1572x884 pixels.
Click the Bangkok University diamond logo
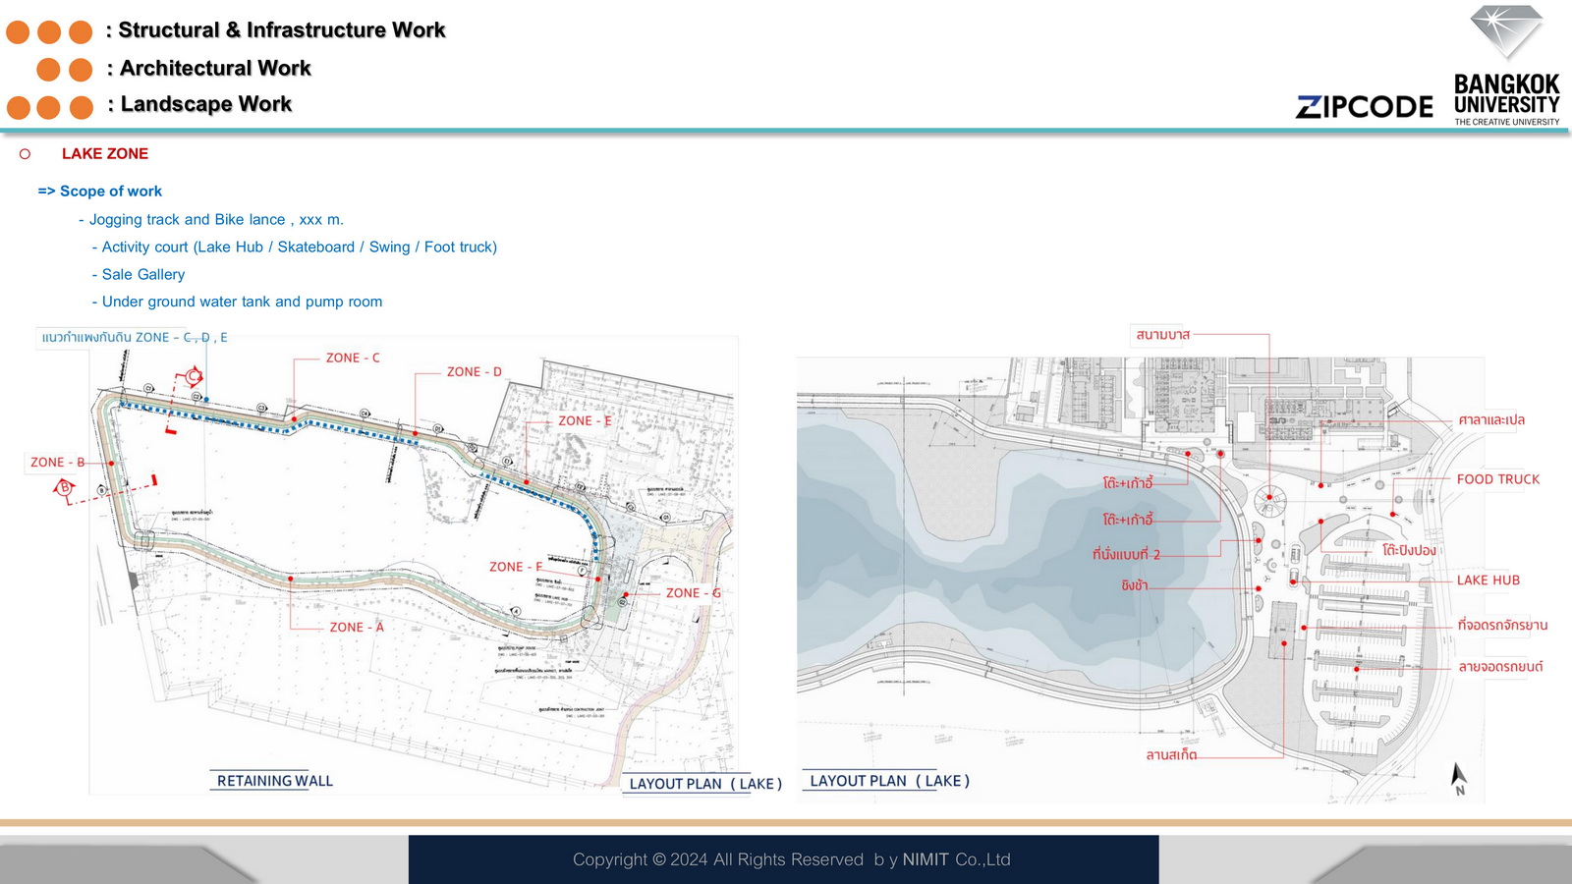tap(1506, 33)
